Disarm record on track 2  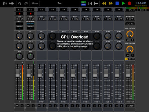pos(31,13)
